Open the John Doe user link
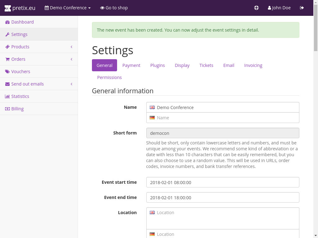The height and width of the screenshot is (238, 318). pos(279,8)
